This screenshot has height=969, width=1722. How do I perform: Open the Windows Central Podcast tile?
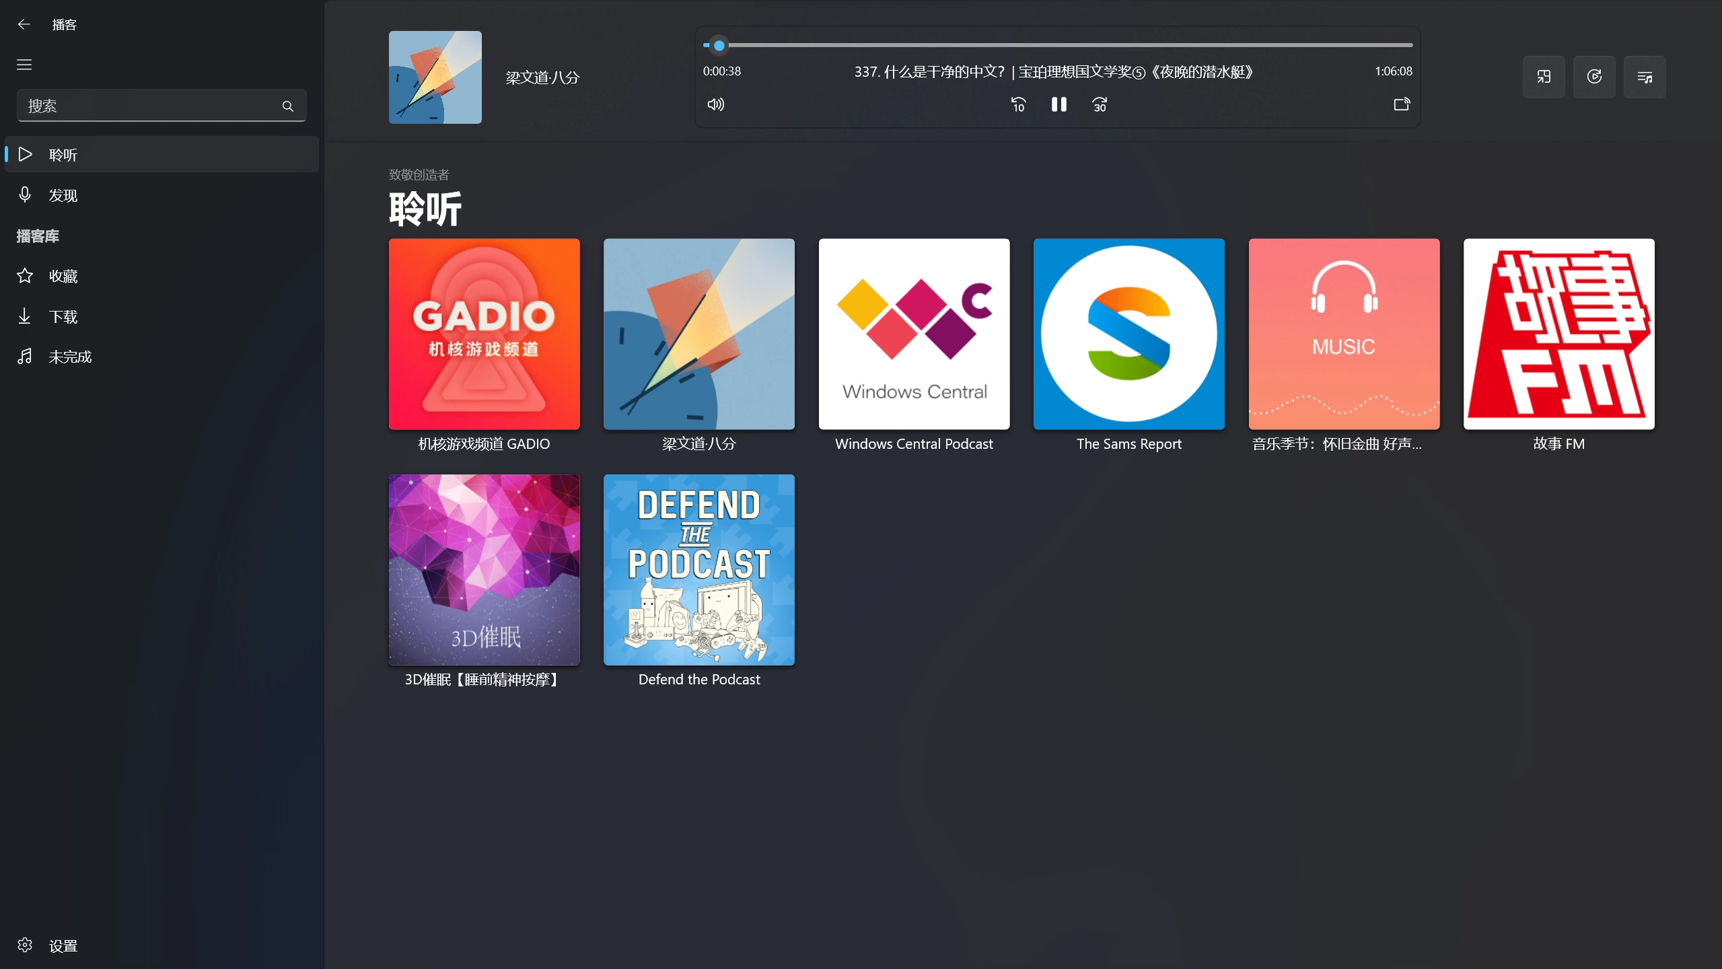tap(914, 346)
